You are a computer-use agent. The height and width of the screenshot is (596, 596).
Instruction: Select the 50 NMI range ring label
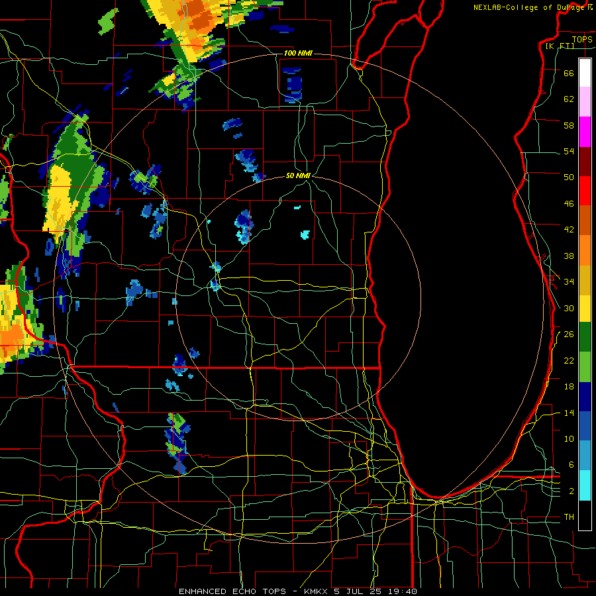(298, 175)
